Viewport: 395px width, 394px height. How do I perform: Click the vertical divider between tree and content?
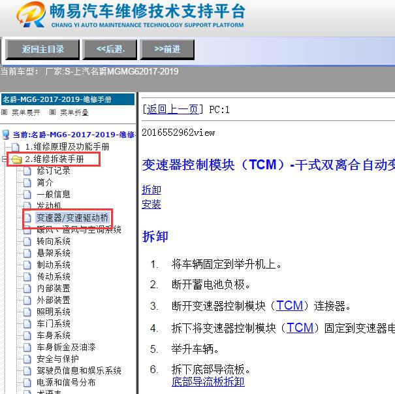pos(137,243)
